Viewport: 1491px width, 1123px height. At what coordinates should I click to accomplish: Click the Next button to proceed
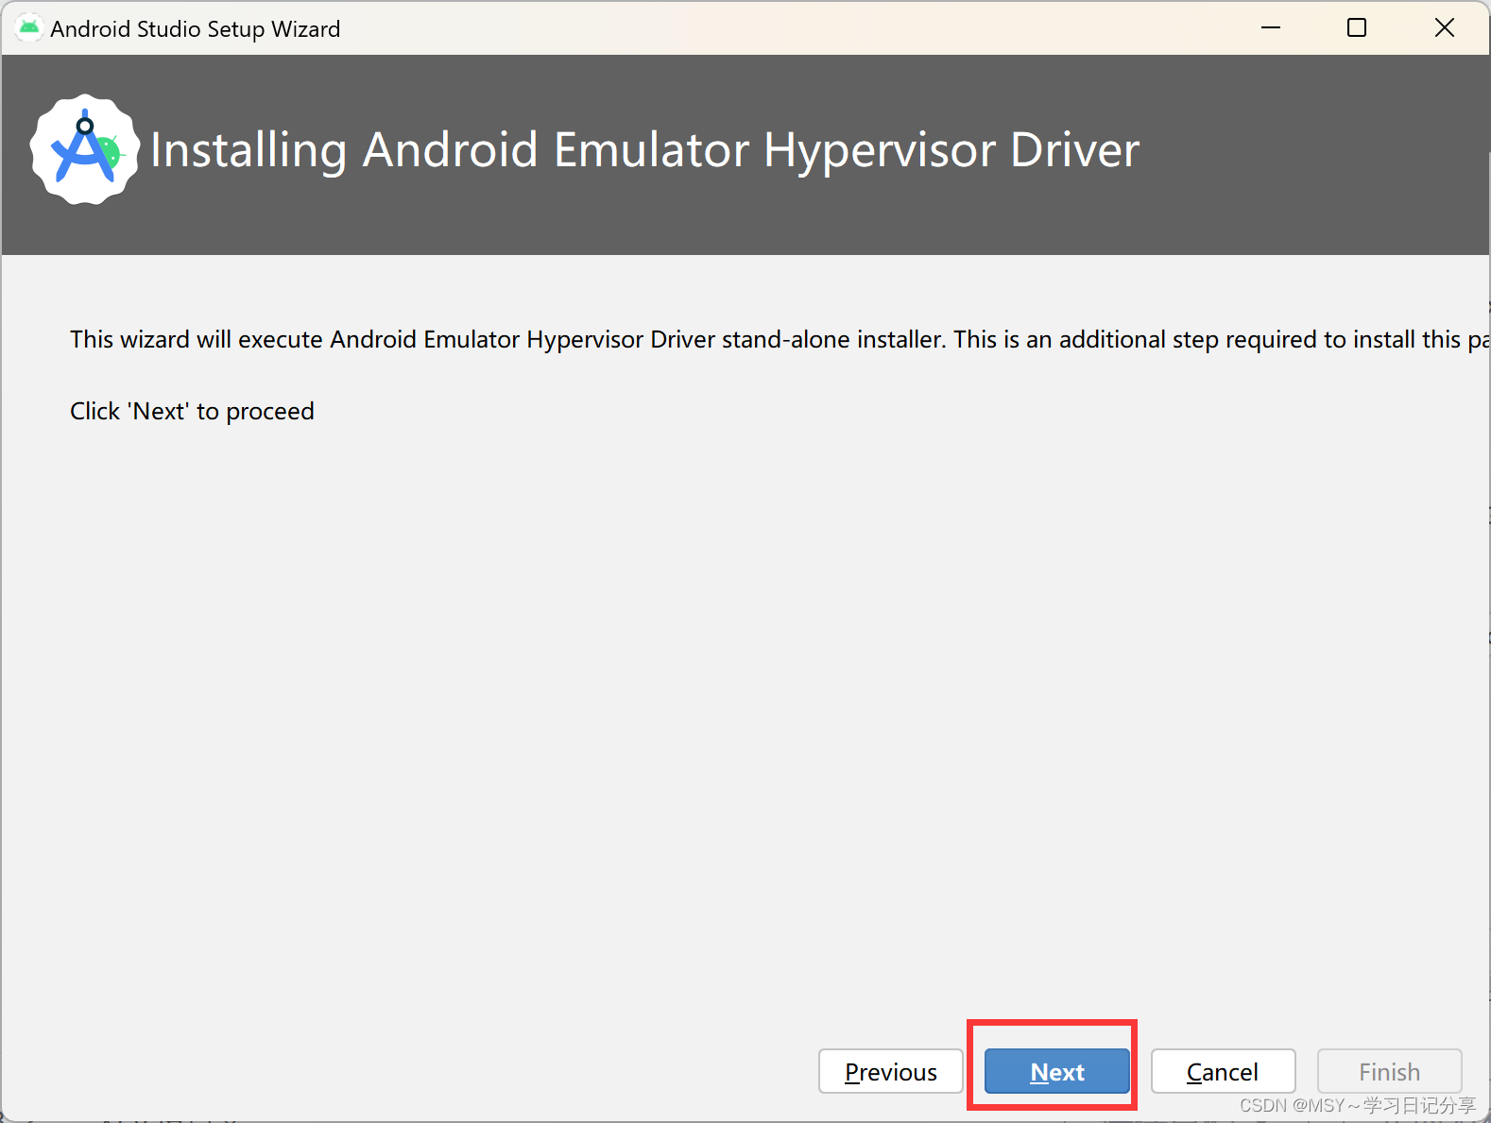point(1057,1071)
